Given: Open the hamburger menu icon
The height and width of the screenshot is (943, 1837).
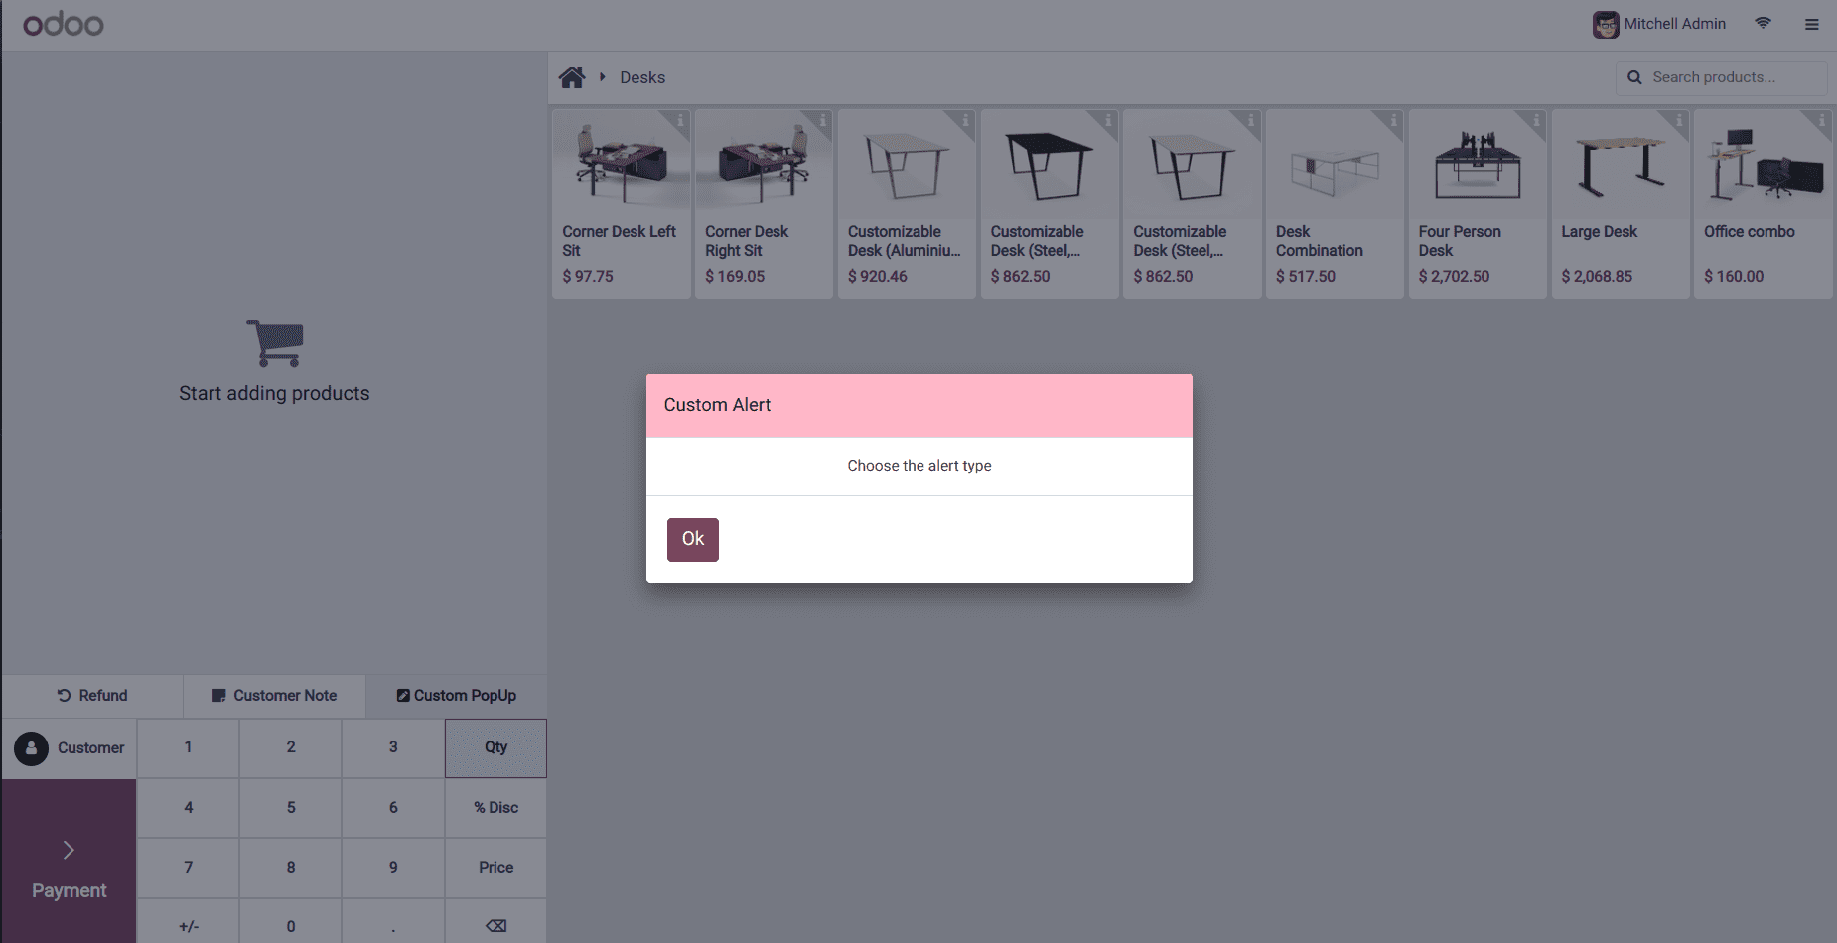Looking at the screenshot, I should pos(1812,24).
